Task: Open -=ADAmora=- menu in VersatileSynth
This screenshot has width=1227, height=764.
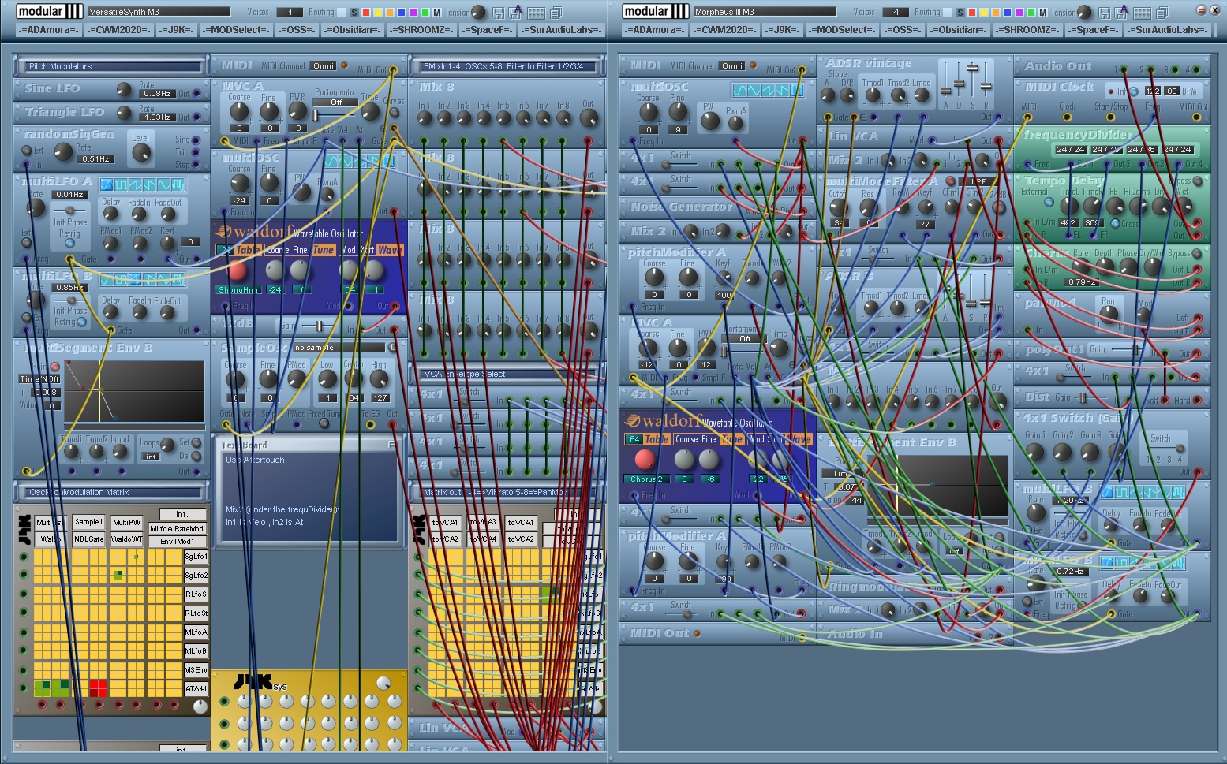Action: (x=51, y=30)
